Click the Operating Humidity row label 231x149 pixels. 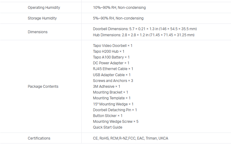44,8
